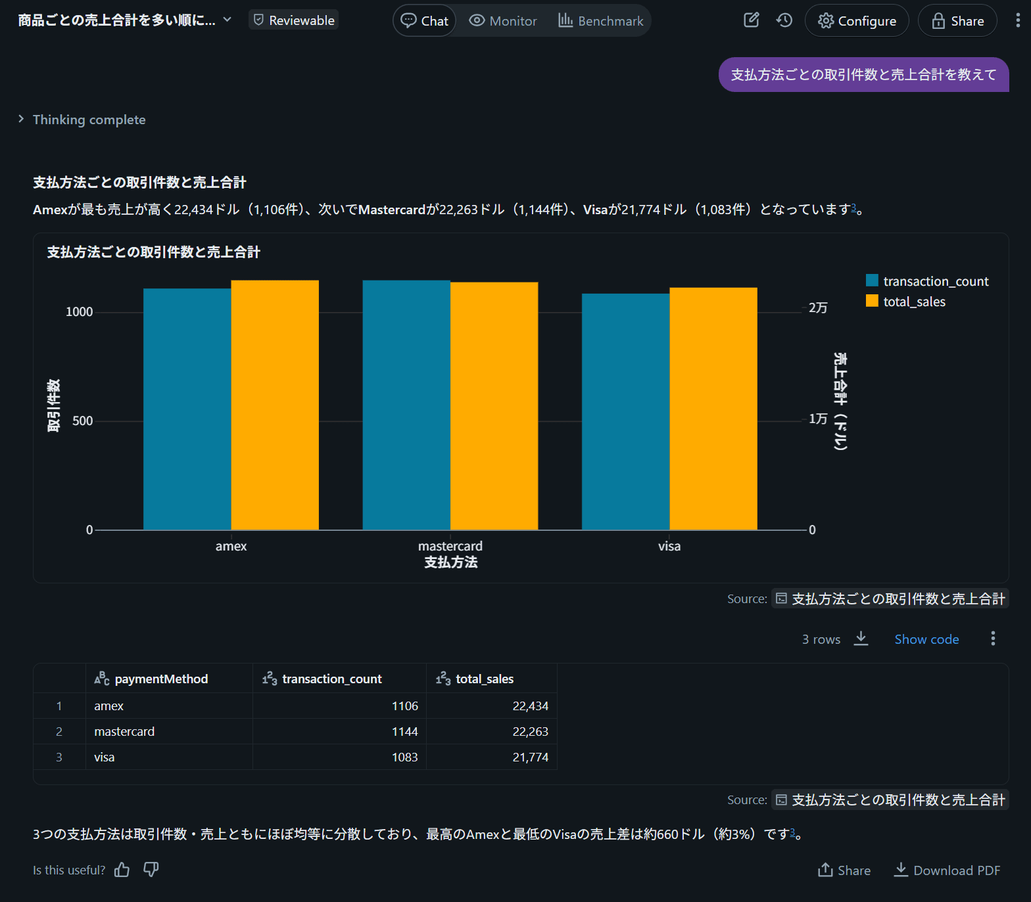The height and width of the screenshot is (902, 1031).
Task: Open the top-right more options menu
Action: (1017, 20)
